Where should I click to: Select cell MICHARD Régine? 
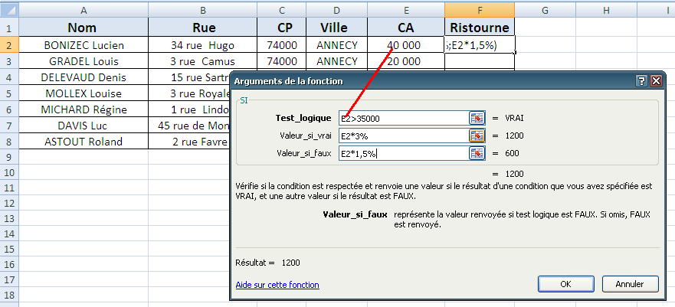click(84, 109)
